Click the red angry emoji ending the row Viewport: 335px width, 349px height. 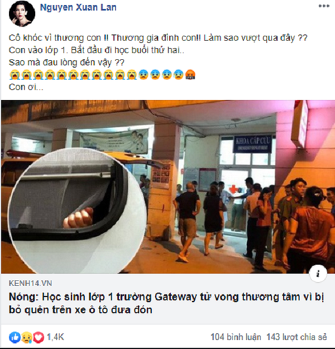pos(190,75)
